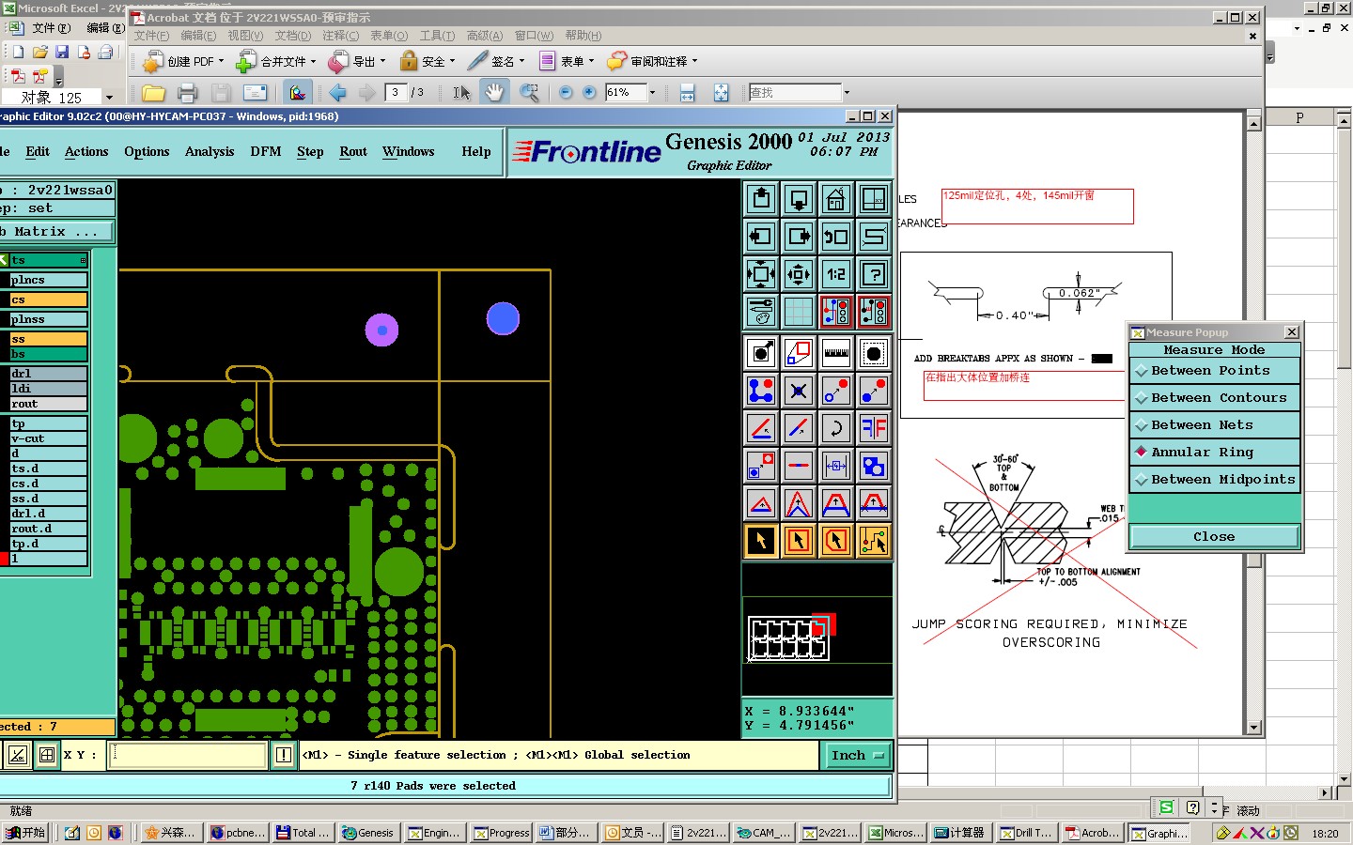Screen dimensions: 1353x845
Task: Select the Annular Ring measure mode
Action: click(x=1215, y=453)
